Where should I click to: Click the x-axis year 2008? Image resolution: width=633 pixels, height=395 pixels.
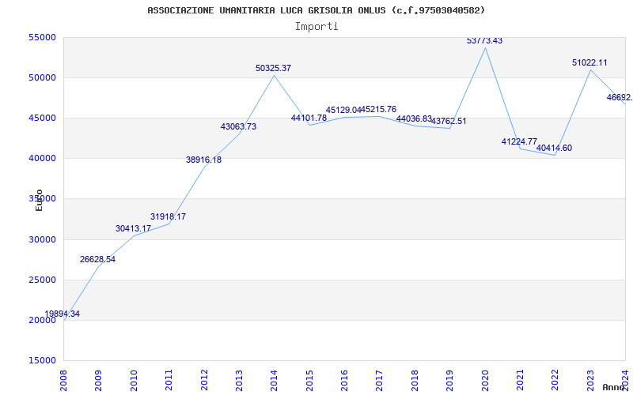pyautogui.click(x=63, y=380)
